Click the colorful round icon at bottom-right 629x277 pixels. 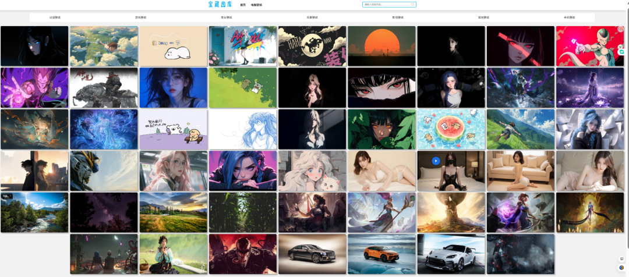[621, 268]
